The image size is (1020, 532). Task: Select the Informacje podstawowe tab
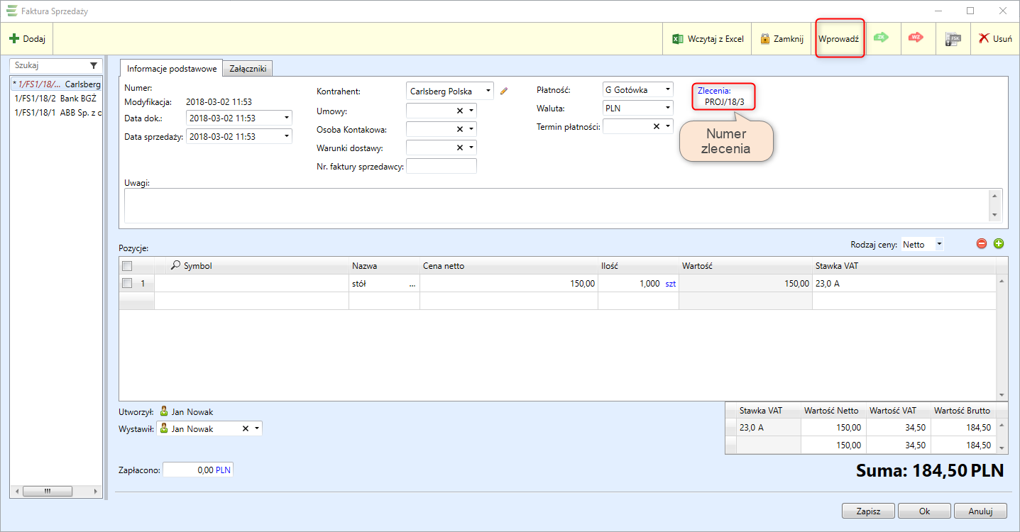[x=171, y=68]
